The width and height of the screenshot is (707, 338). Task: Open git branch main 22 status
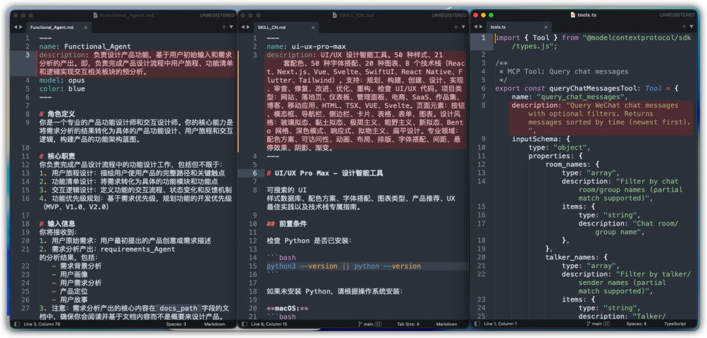pyautogui.click(x=370, y=324)
